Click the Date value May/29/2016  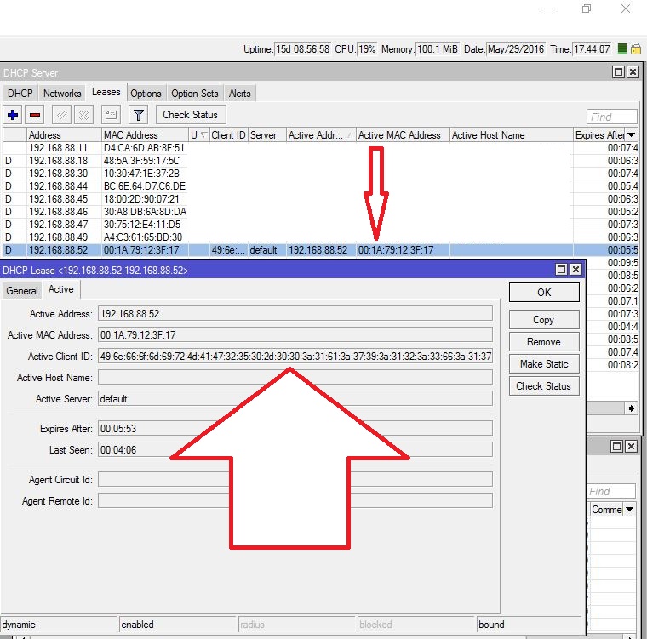click(516, 49)
